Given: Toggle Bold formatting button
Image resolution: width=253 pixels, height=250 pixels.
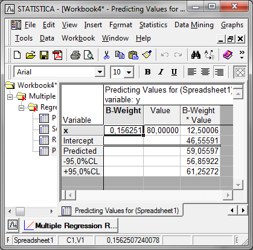Looking at the screenshot, I should pos(147,72).
